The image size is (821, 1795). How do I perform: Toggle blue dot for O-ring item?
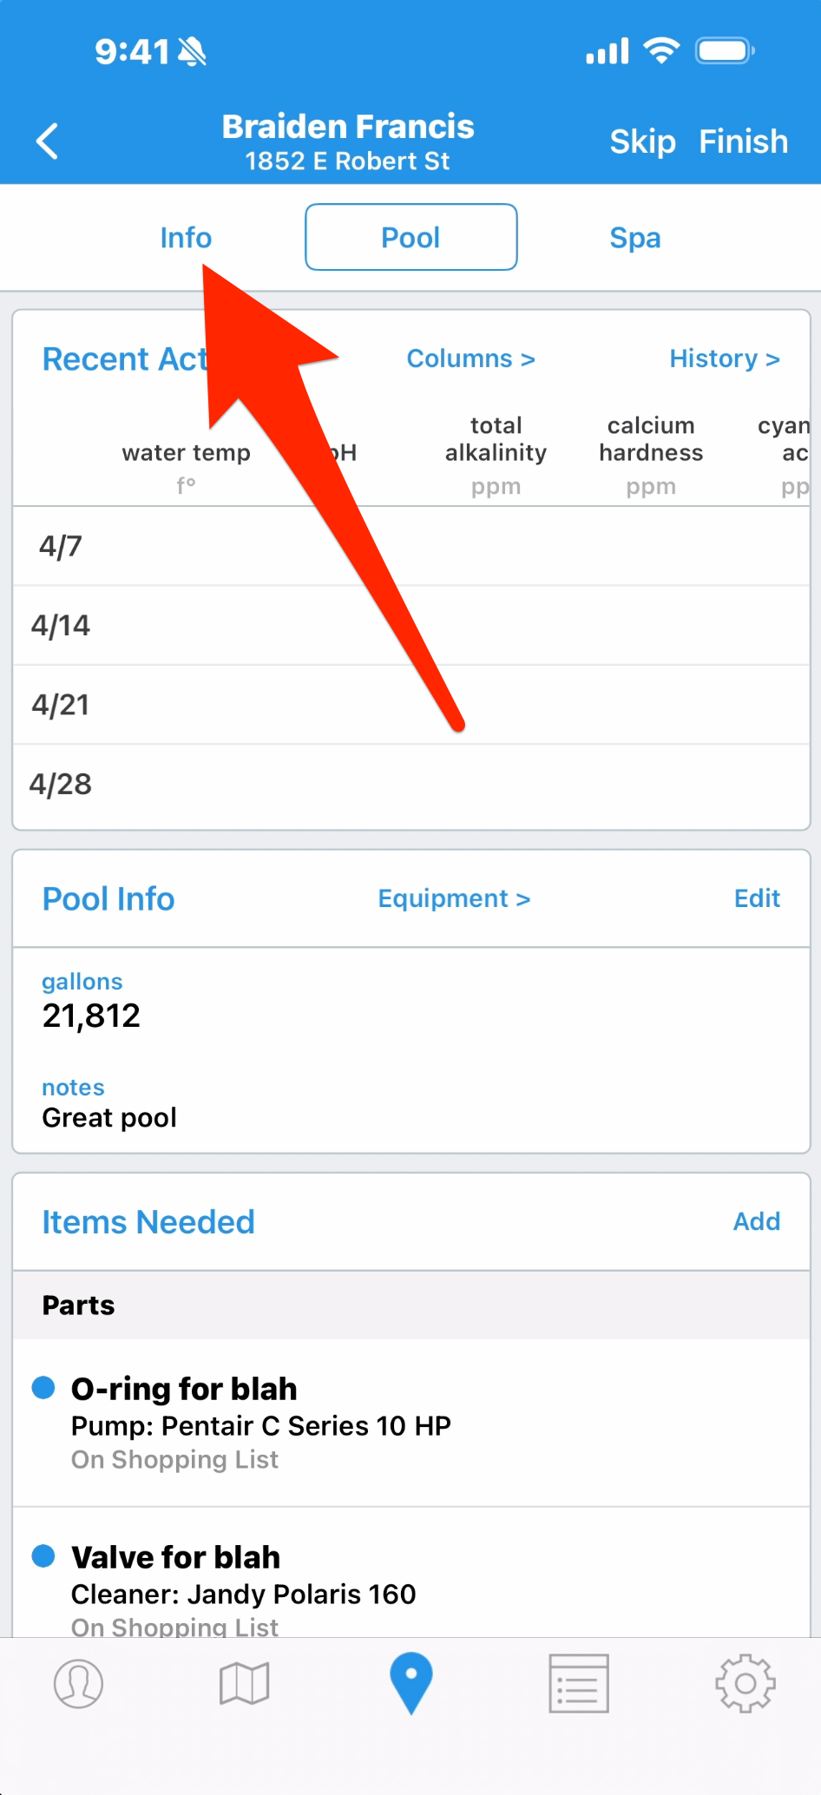tap(43, 1388)
